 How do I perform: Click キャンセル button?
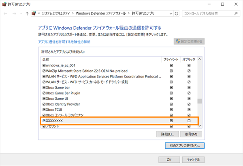click(193, 160)
